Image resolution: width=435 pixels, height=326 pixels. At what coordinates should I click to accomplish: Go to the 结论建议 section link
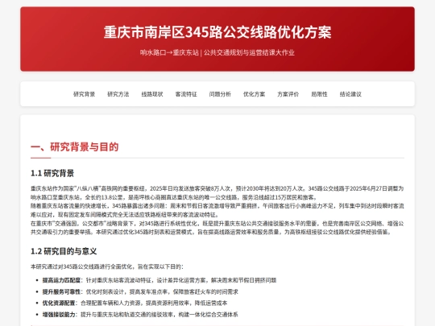coord(350,94)
